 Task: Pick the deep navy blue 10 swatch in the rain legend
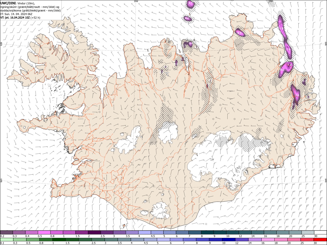(229, 240)
